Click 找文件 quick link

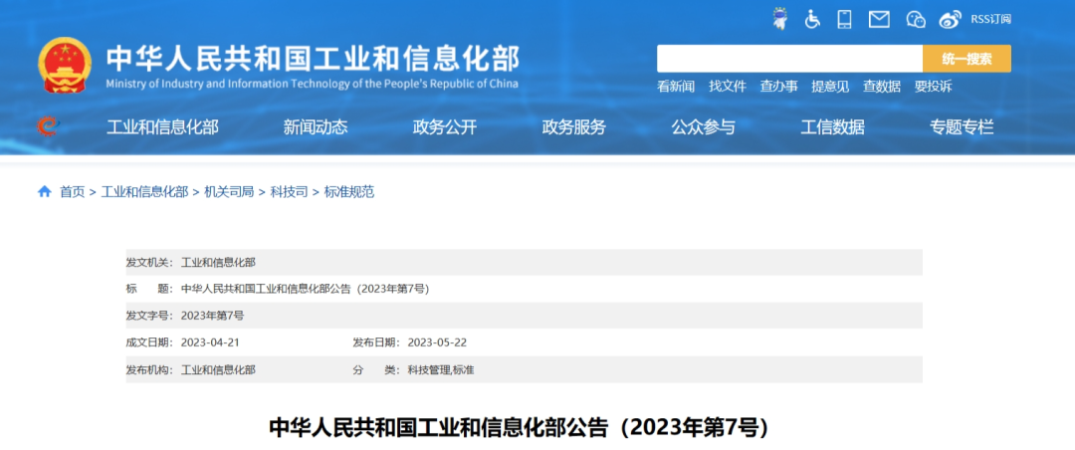pos(728,87)
